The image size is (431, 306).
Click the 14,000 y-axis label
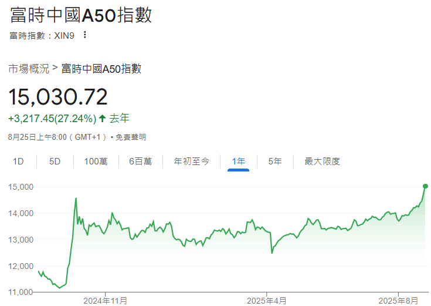21,213
